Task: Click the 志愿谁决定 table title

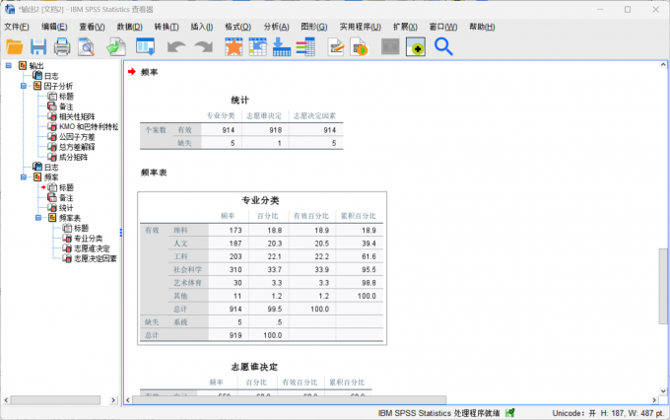Action: tap(254, 367)
